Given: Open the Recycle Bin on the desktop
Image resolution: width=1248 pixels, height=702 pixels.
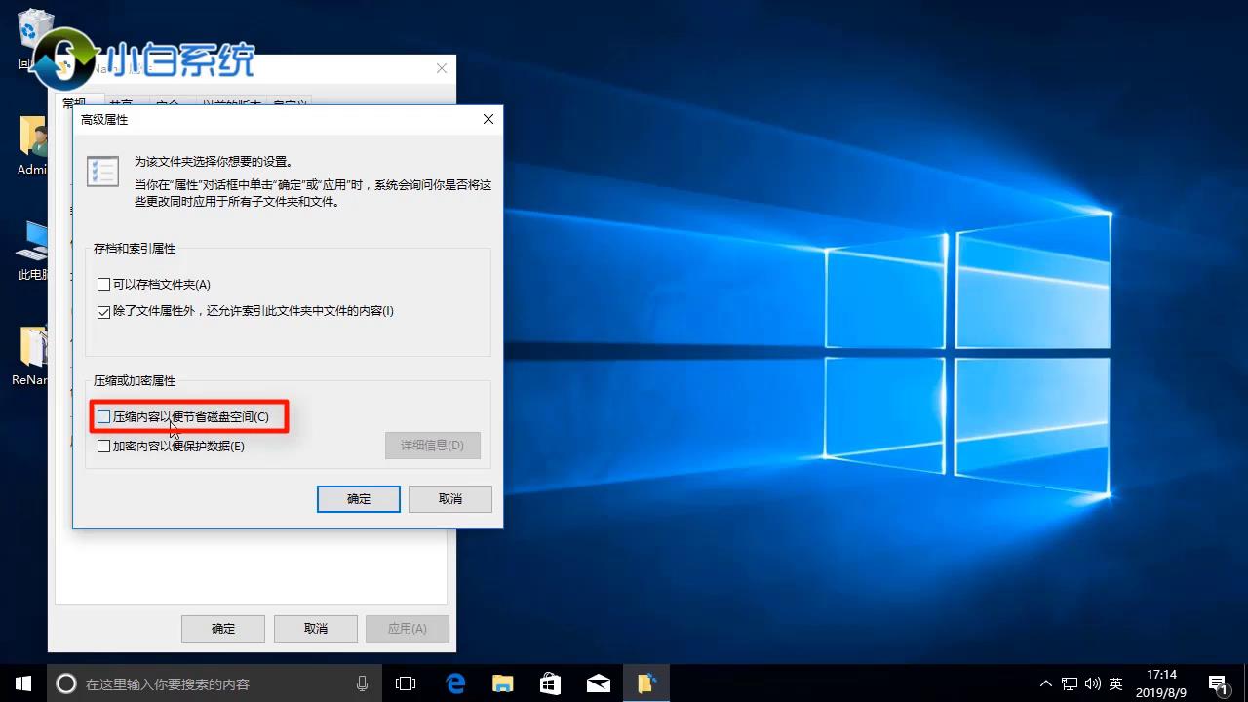Looking at the screenshot, I should [x=34, y=29].
